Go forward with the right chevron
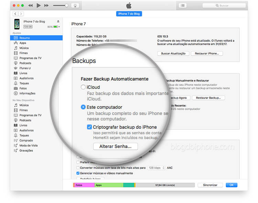This screenshot has height=203, width=258. 21,14
